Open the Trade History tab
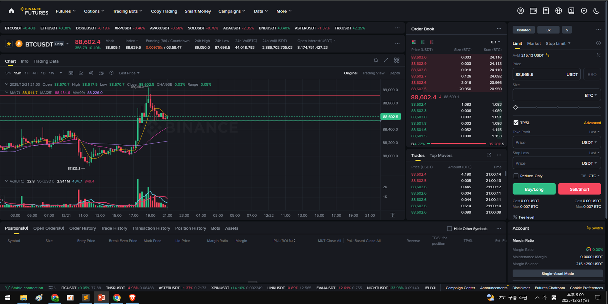 114,228
